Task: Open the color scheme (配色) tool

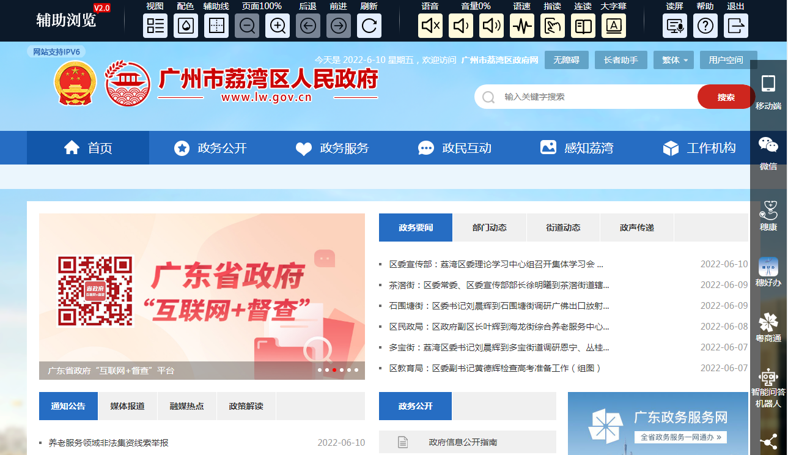Action: 186,26
